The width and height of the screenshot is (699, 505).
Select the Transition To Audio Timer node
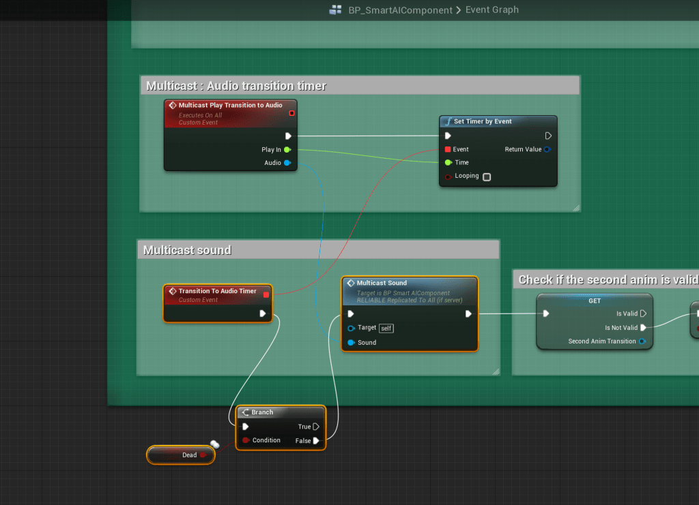pyautogui.click(x=218, y=303)
